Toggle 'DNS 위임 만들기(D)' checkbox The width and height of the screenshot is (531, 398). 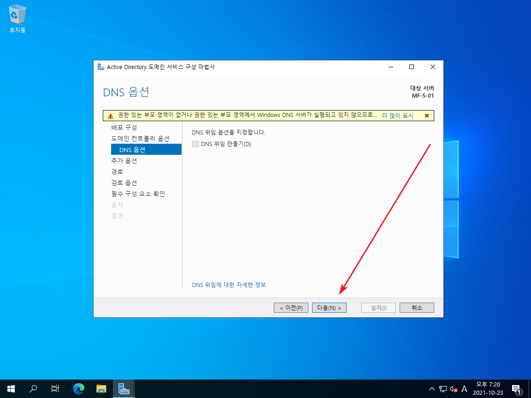tap(195, 144)
